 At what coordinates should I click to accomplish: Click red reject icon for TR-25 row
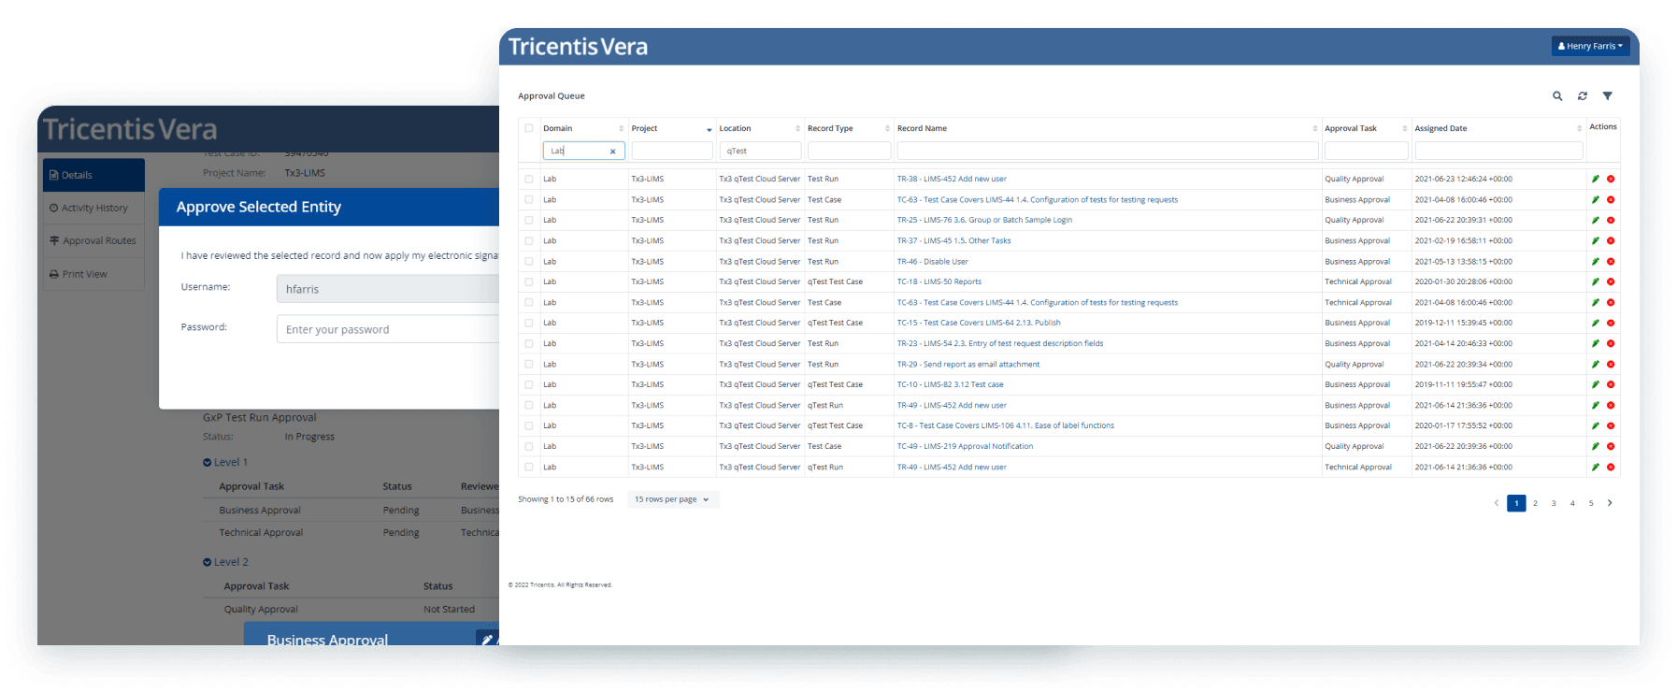[x=1611, y=220]
